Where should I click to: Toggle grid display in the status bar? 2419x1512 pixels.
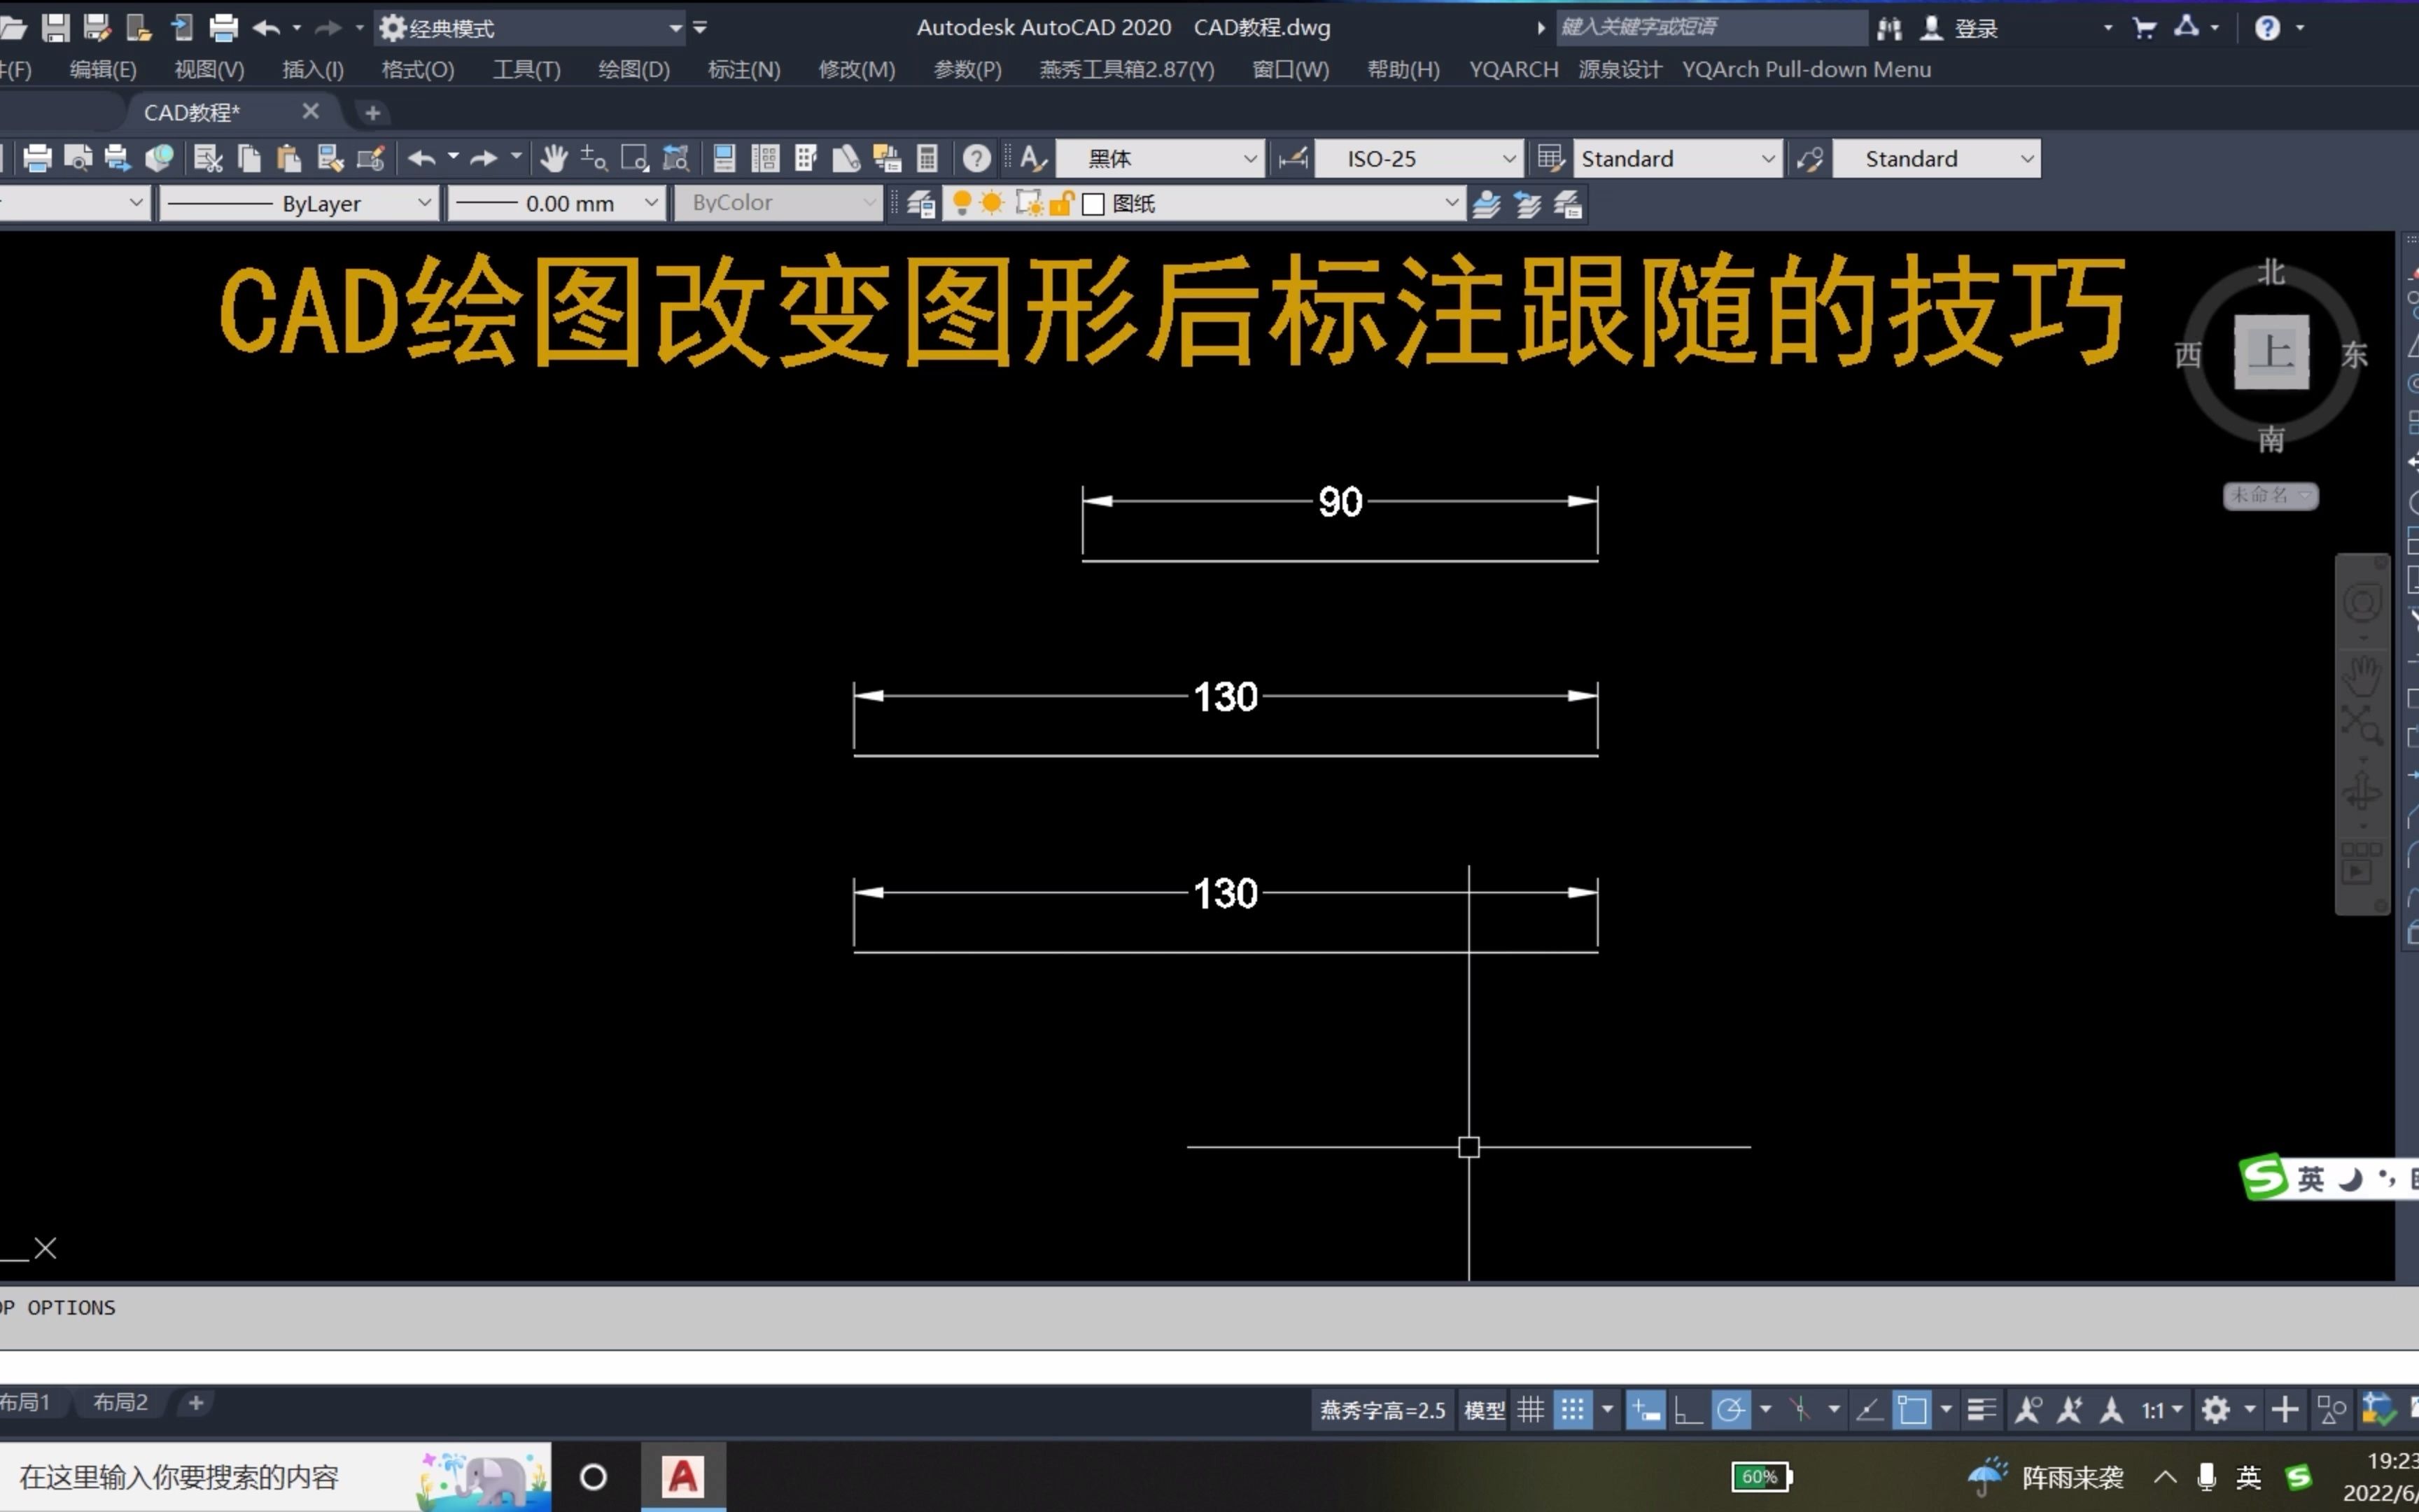(1530, 1410)
